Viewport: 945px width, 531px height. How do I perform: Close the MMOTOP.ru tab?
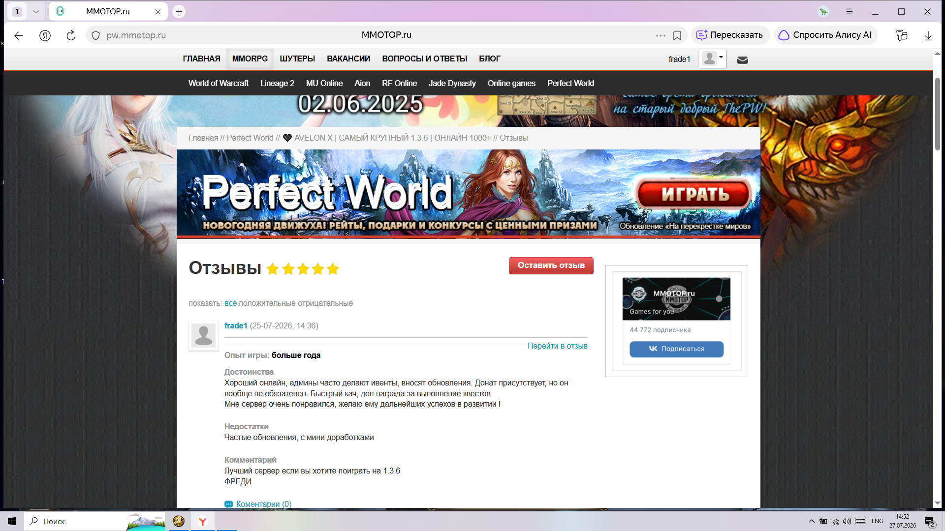coord(158,12)
